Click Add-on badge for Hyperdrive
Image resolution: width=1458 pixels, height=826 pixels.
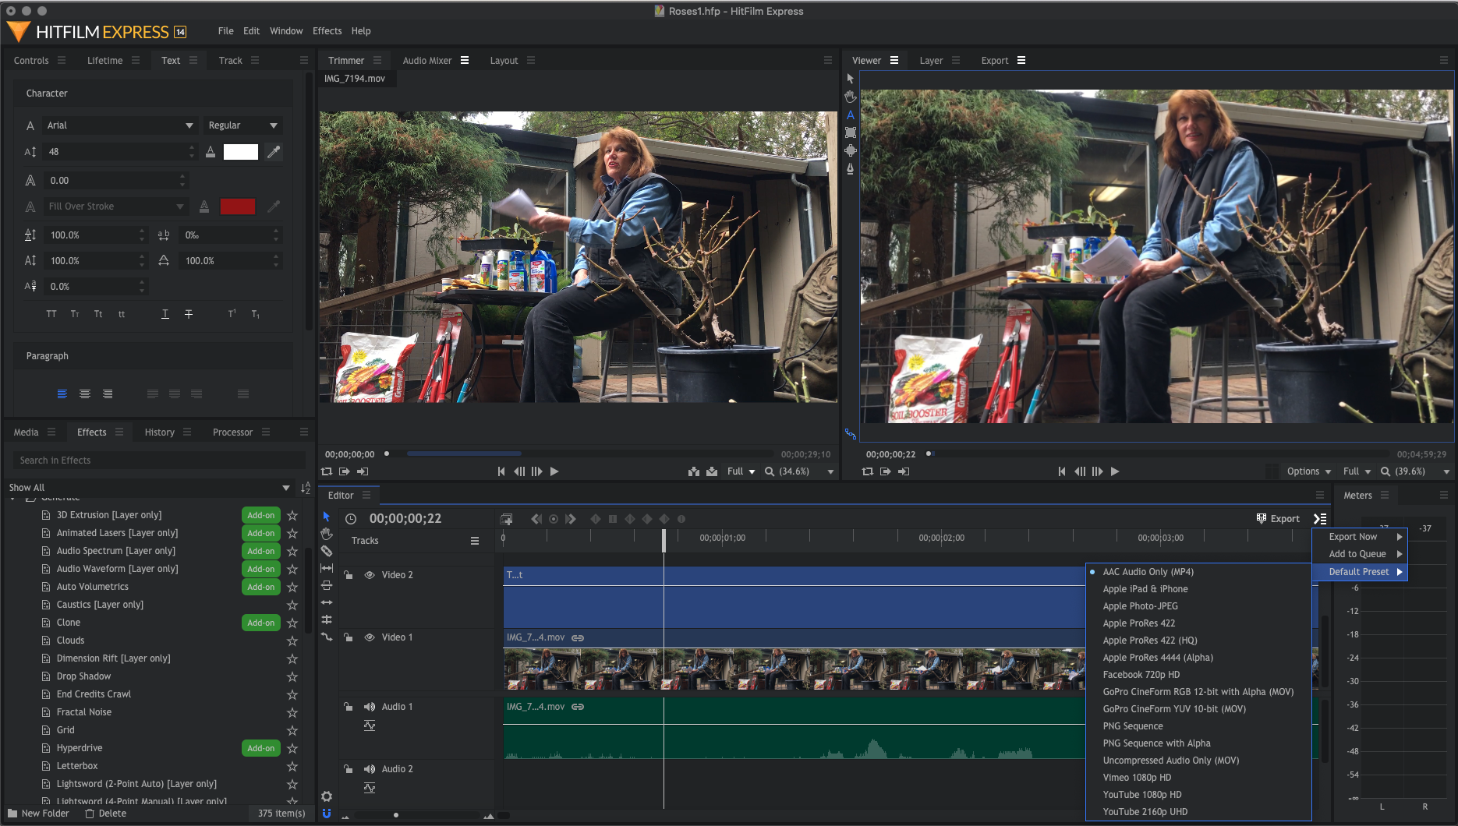pyautogui.click(x=260, y=748)
